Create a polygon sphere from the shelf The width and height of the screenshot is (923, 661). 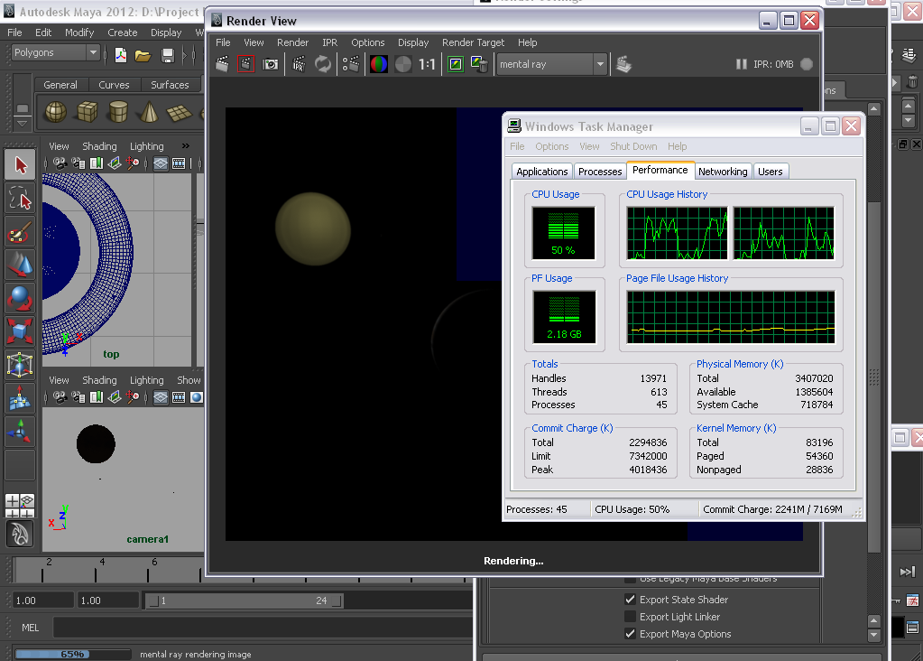(56, 111)
